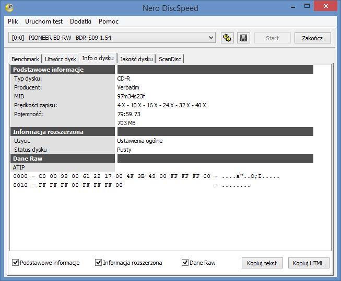Image resolution: width=341 pixels, height=281 pixels.
Task: Open the Uruchom test menu
Action: pos(44,21)
